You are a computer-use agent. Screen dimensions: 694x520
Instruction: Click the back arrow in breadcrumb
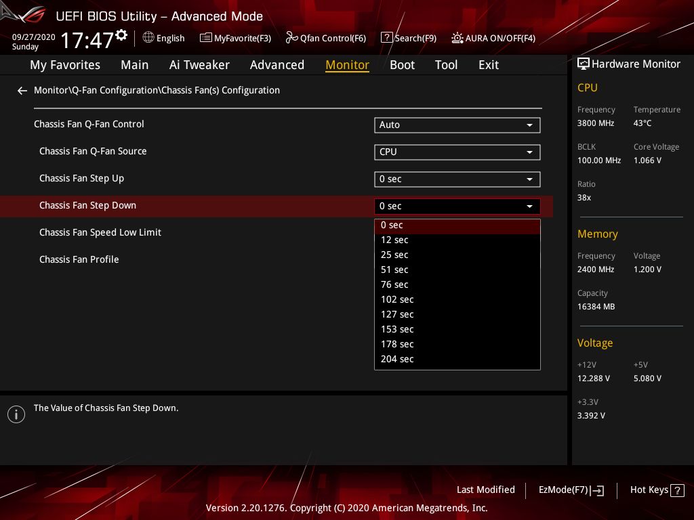pos(22,91)
